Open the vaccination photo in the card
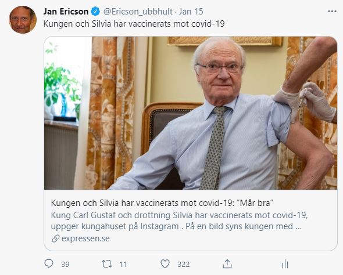The height and width of the screenshot is (275, 343). pos(191,113)
